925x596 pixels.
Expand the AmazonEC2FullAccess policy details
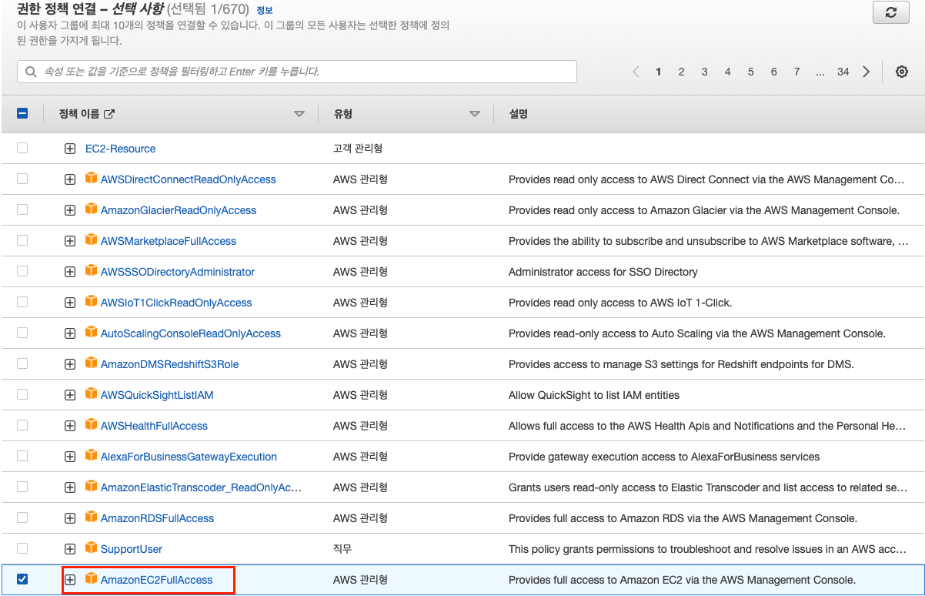(70, 580)
